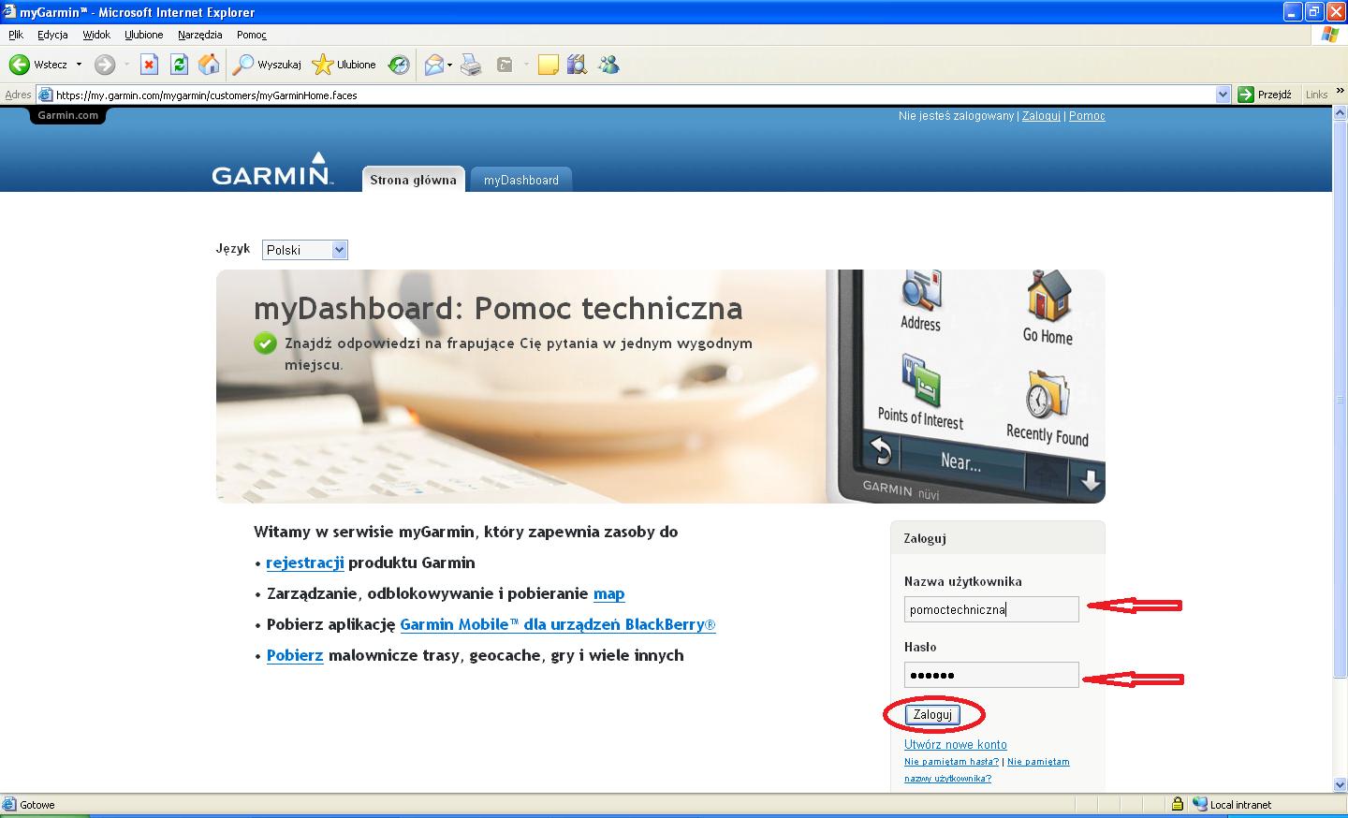The width and height of the screenshot is (1348, 818).
Task: Click the page icon in address bar
Action: tap(45, 95)
